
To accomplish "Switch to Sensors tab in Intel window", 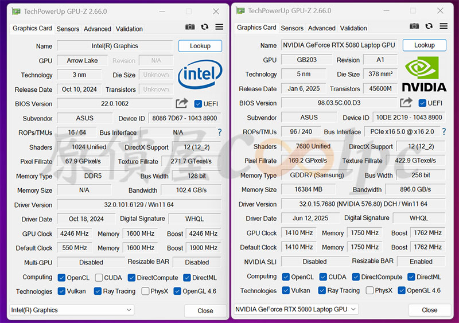I will (x=68, y=29).
